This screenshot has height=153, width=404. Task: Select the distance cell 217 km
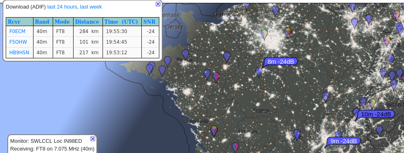[x=89, y=53]
